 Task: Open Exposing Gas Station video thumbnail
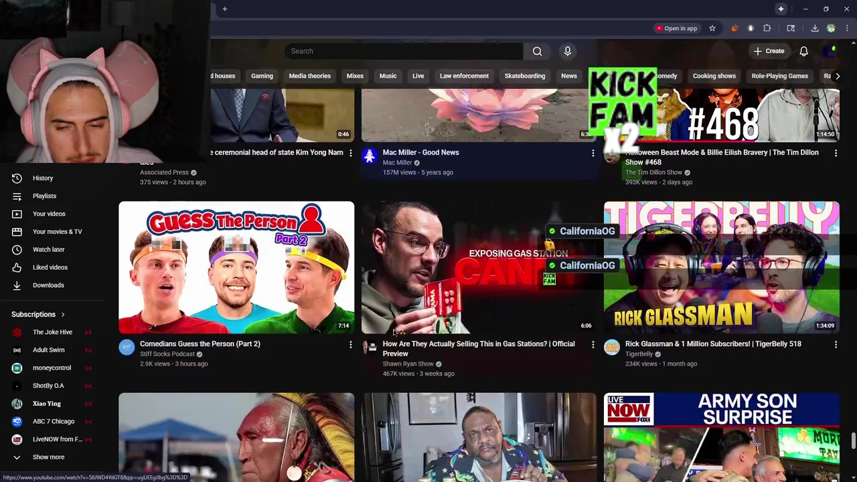point(479,267)
